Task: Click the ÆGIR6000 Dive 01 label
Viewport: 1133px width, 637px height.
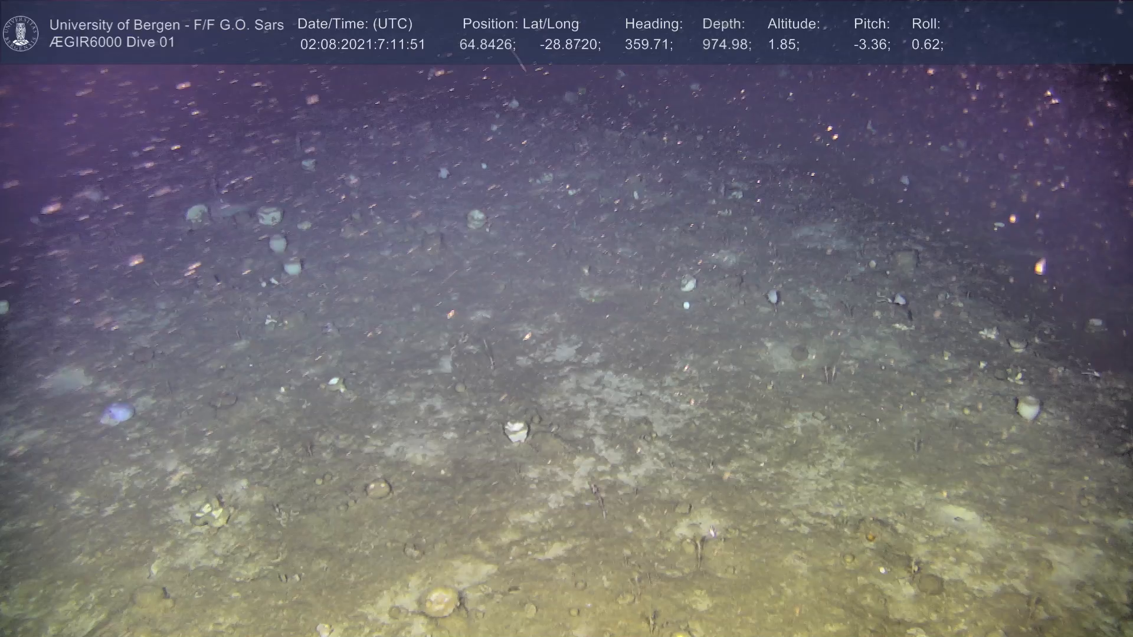Action: click(112, 42)
